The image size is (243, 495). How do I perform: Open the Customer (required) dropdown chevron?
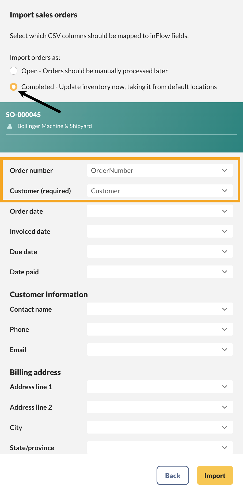pyautogui.click(x=225, y=191)
